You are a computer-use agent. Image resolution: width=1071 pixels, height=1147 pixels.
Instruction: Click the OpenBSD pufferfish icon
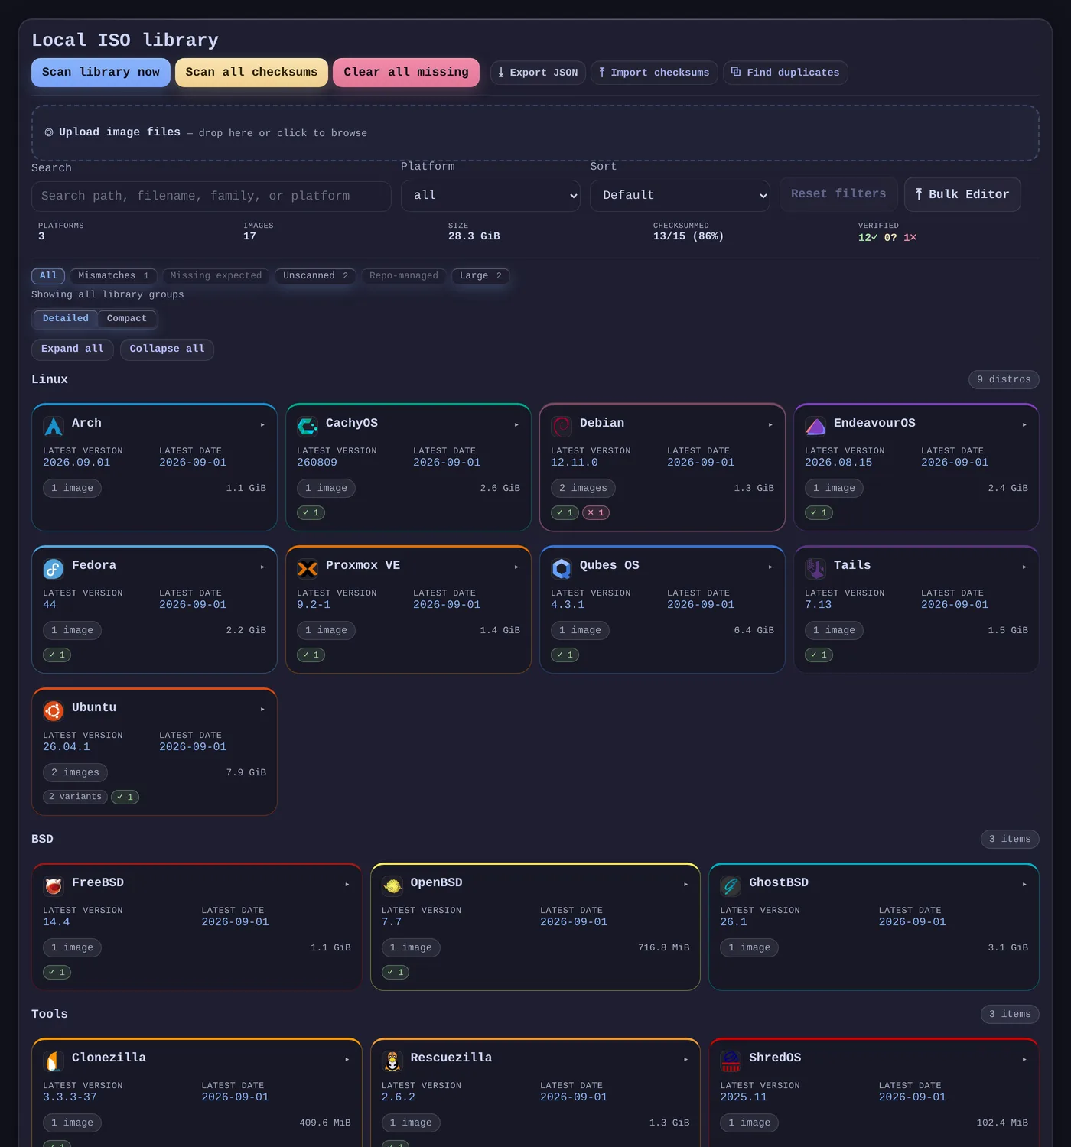[x=392, y=885]
